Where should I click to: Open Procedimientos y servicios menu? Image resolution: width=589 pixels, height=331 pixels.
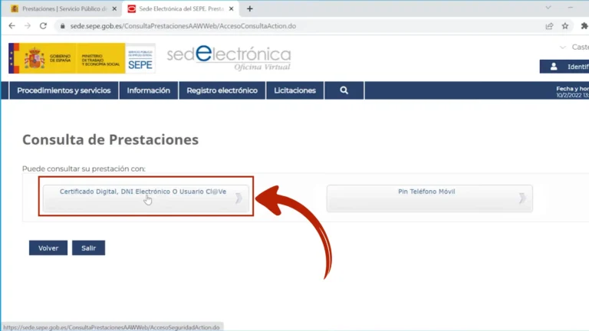click(x=64, y=90)
